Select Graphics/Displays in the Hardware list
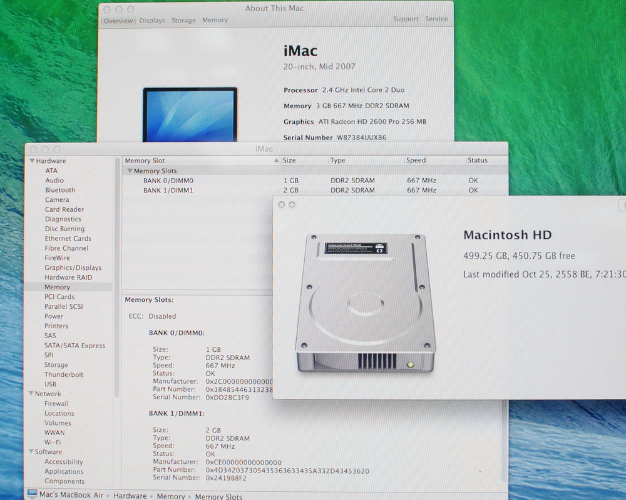Viewport: 626px width, 500px height. (x=73, y=267)
